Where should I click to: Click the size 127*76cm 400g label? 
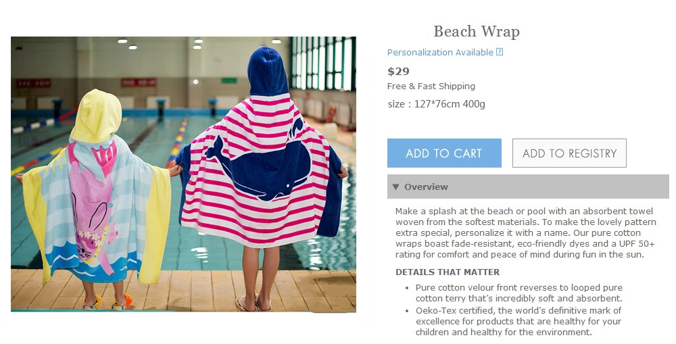click(436, 104)
